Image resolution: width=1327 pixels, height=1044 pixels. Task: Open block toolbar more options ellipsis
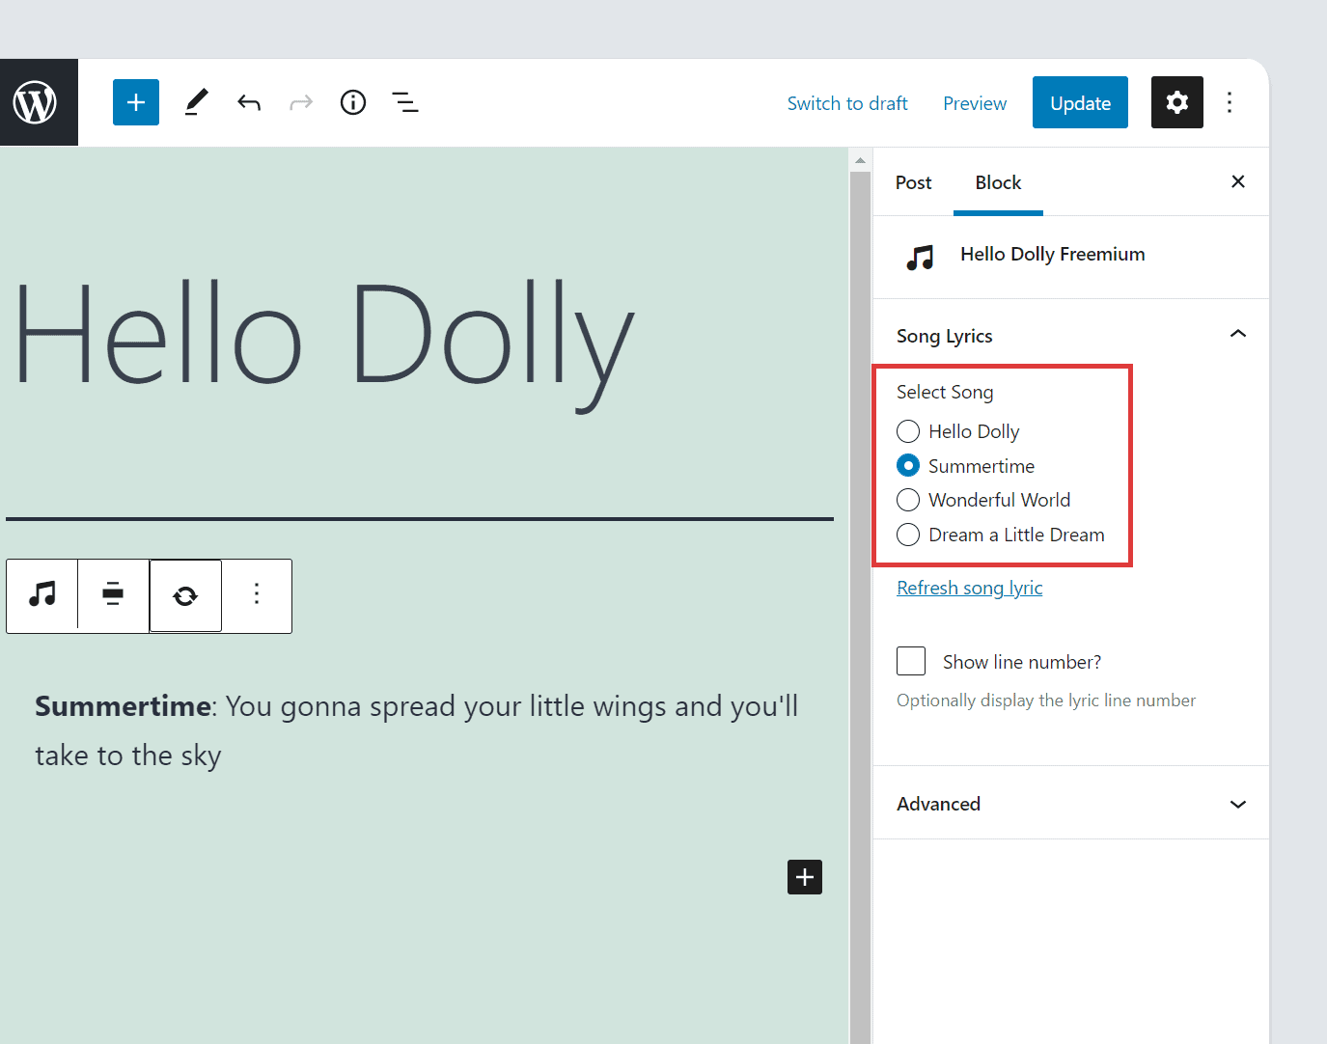[257, 594]
